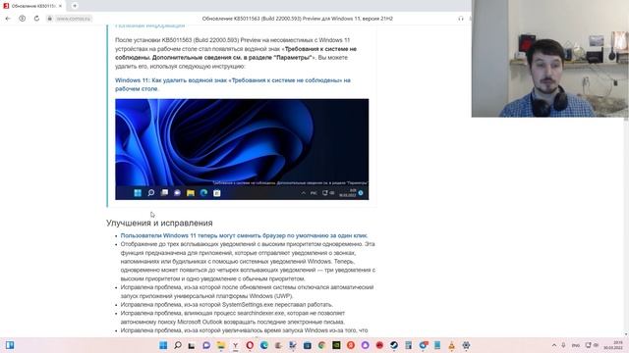Open the Yandex account icon beside back arrow
This screenshot has width=629, height=353.
(x=22, y=19)
